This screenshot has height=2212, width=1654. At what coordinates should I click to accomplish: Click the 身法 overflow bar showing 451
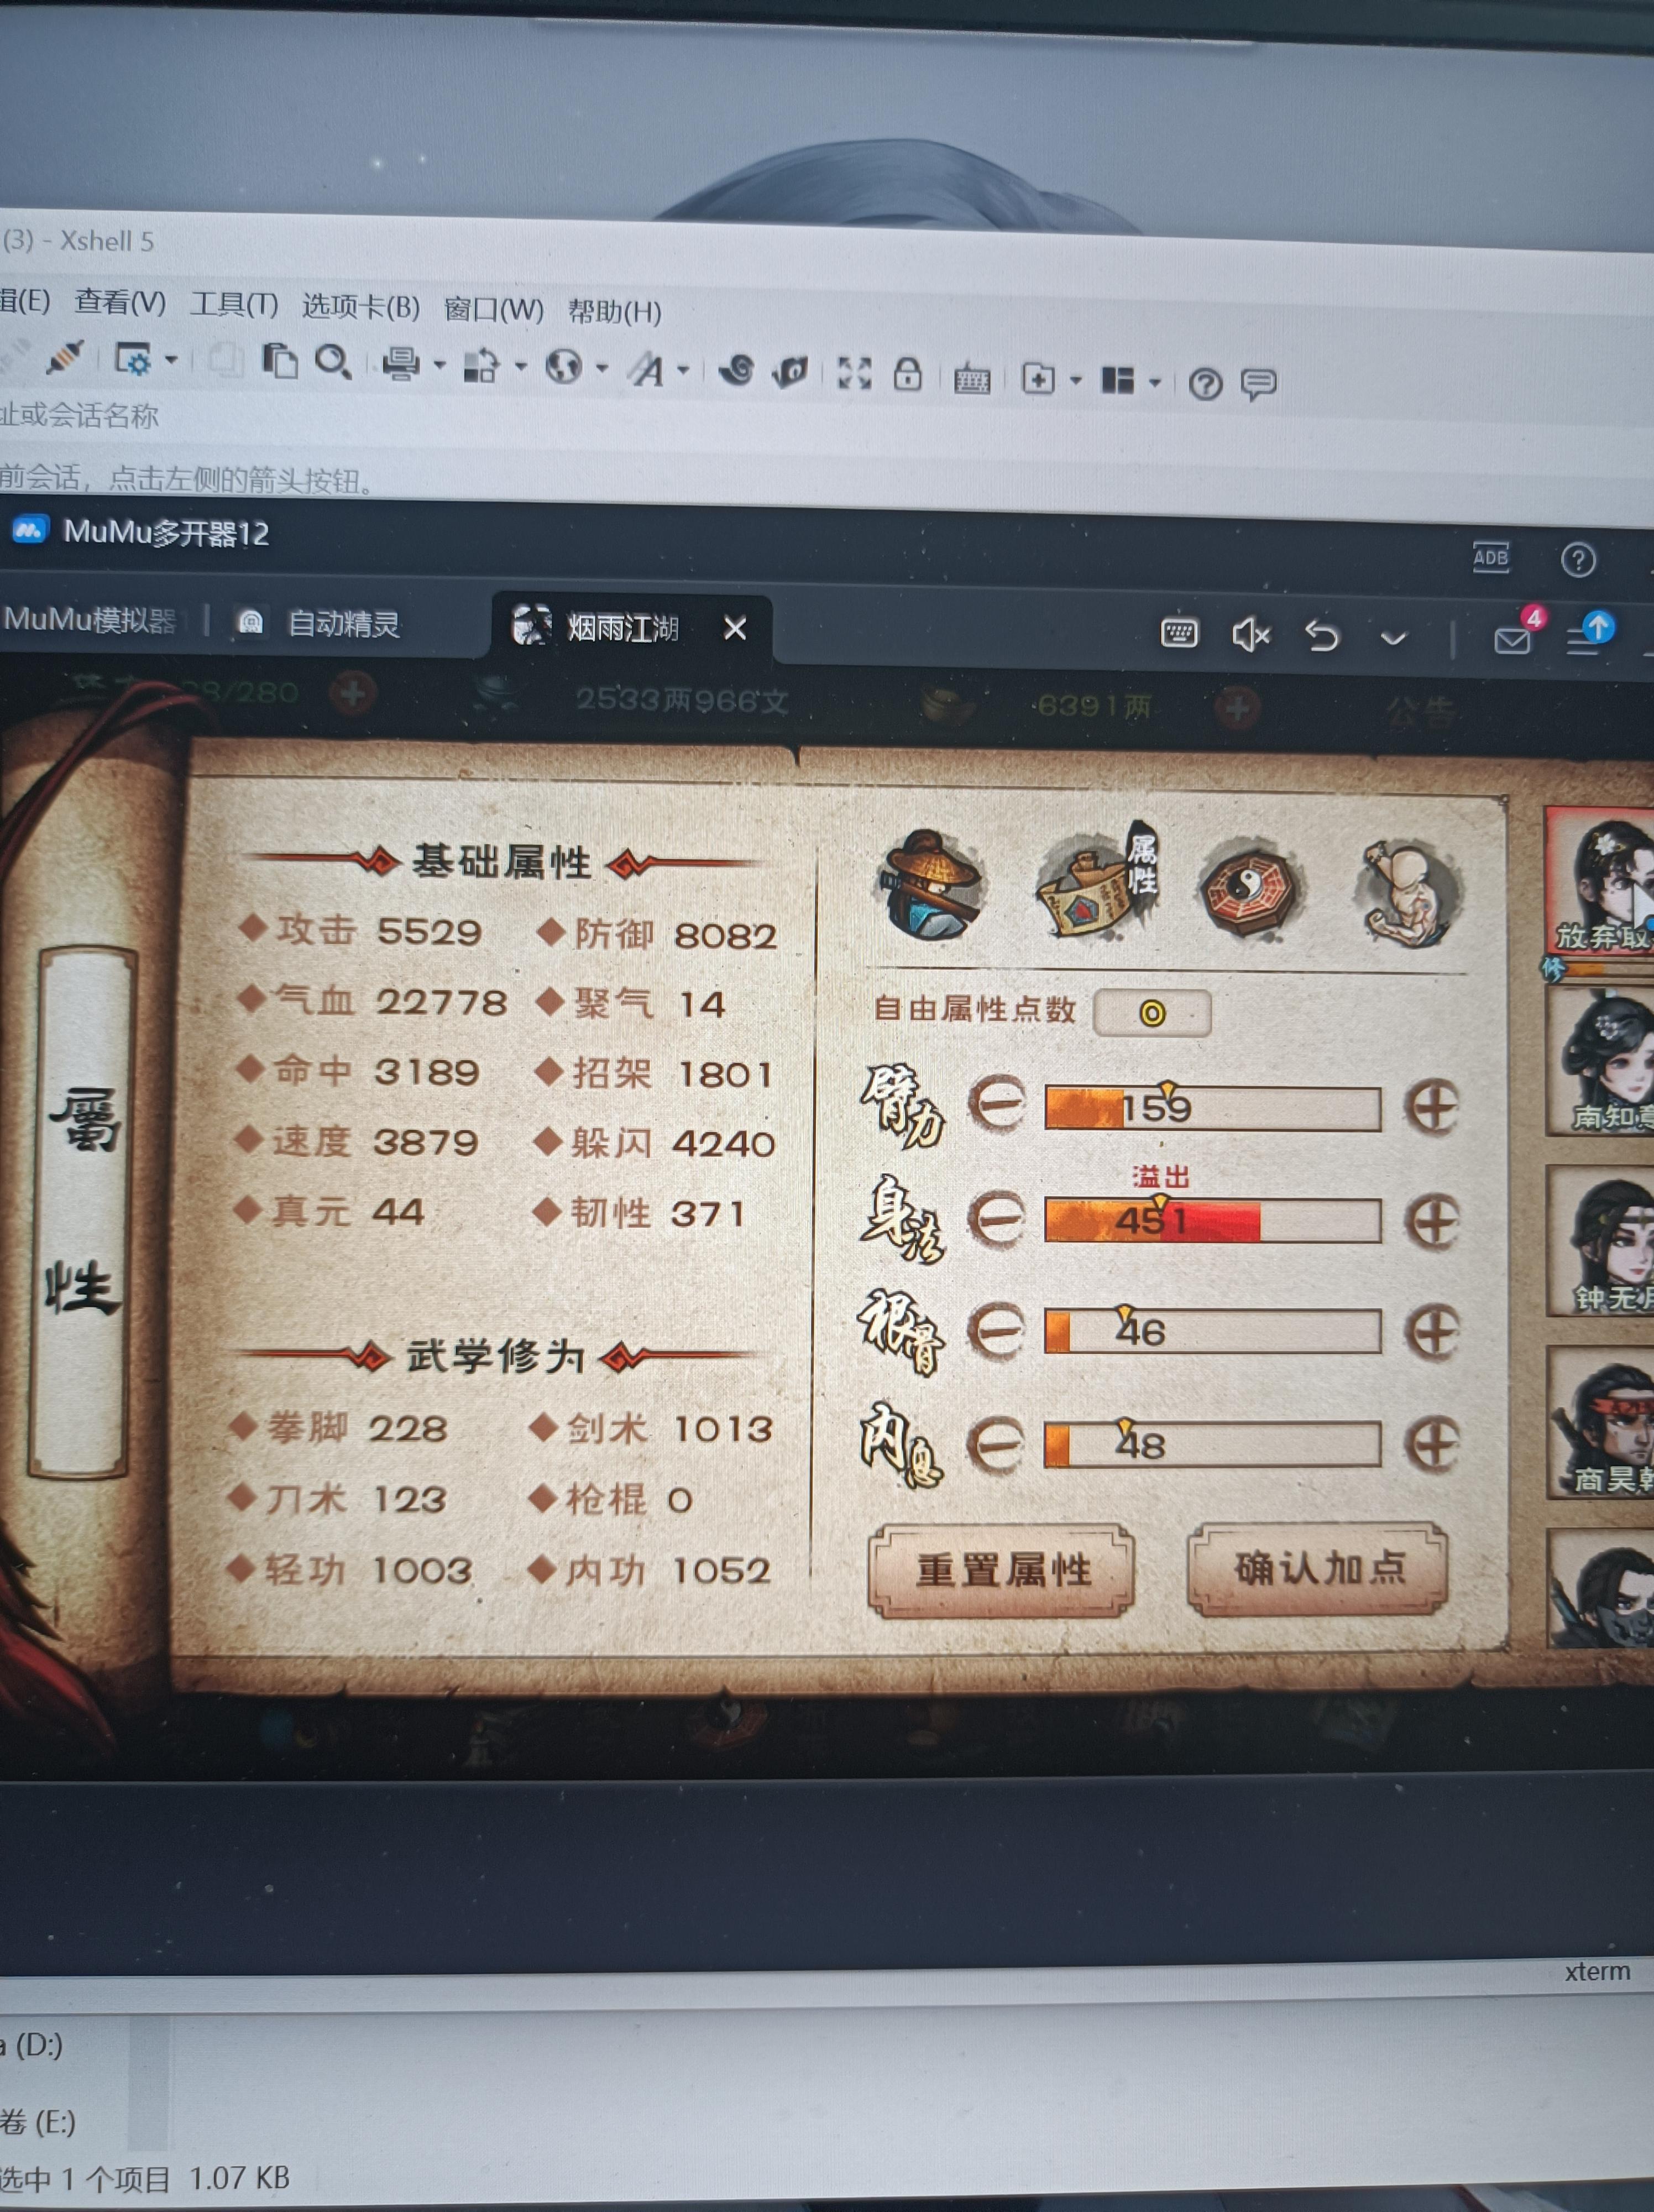pos(1212,1220)
